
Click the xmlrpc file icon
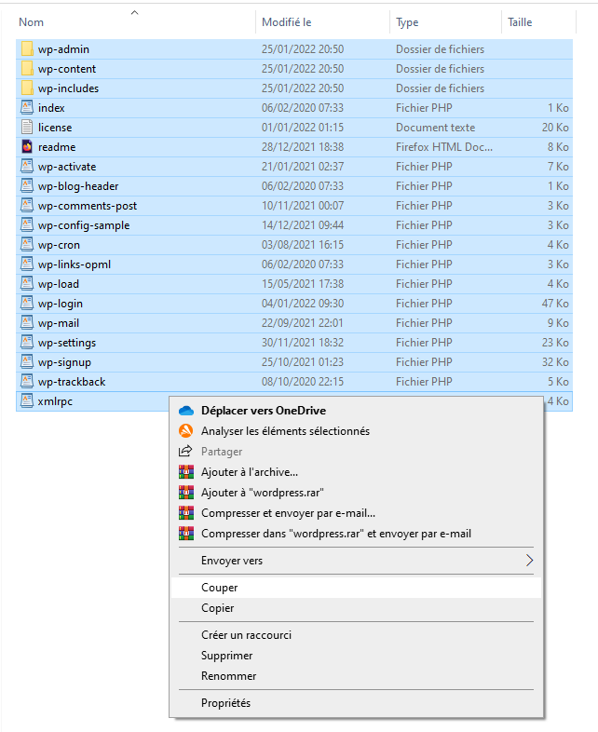point(27,401)
